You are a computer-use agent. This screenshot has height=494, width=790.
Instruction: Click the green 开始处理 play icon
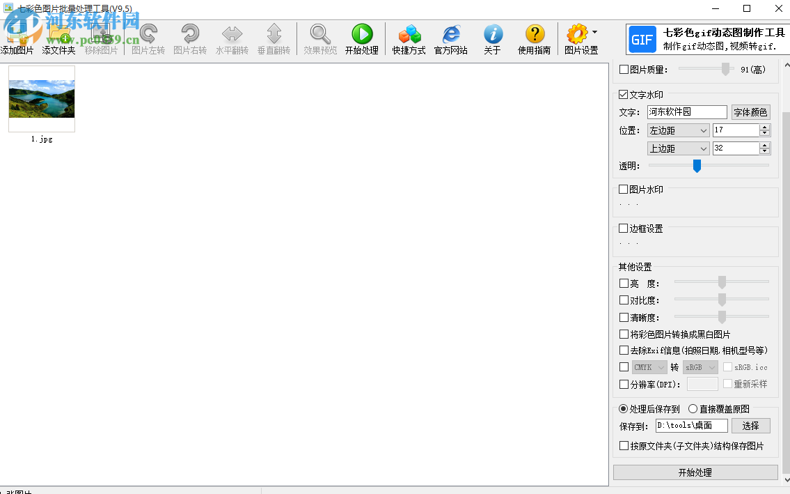(x=361, y=34)
